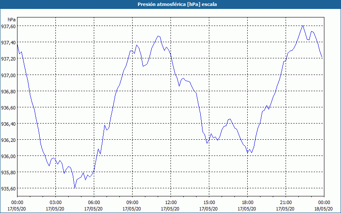Click the y-axis value 937,00
Viewport: 341px width, 213px height.
8,75
